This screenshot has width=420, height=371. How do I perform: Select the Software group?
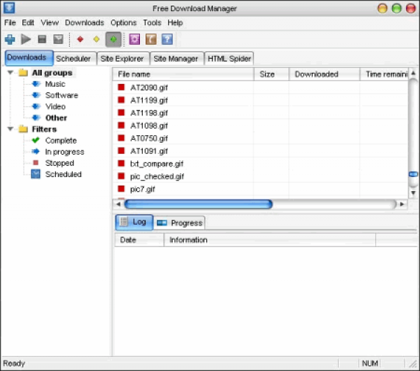[x=62, y=95]
